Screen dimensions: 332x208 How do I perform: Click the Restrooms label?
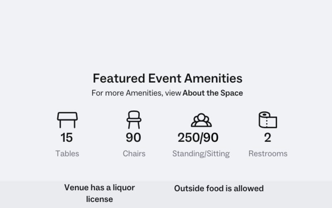click(x=268, y=154)
